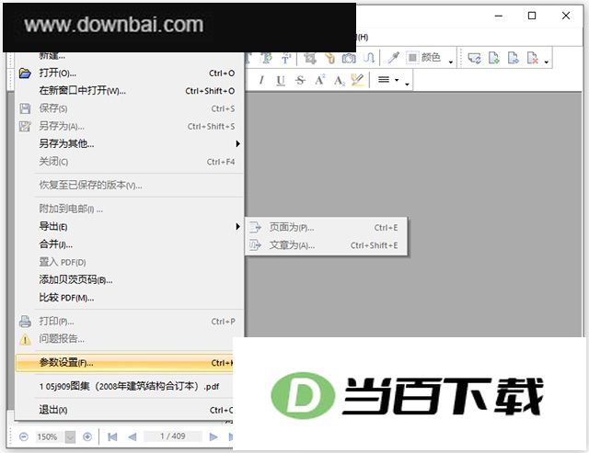589x453 pixels.
Task: Click the 1 / 409 page field
Action: pyautogui.click(x=173, y=436)
